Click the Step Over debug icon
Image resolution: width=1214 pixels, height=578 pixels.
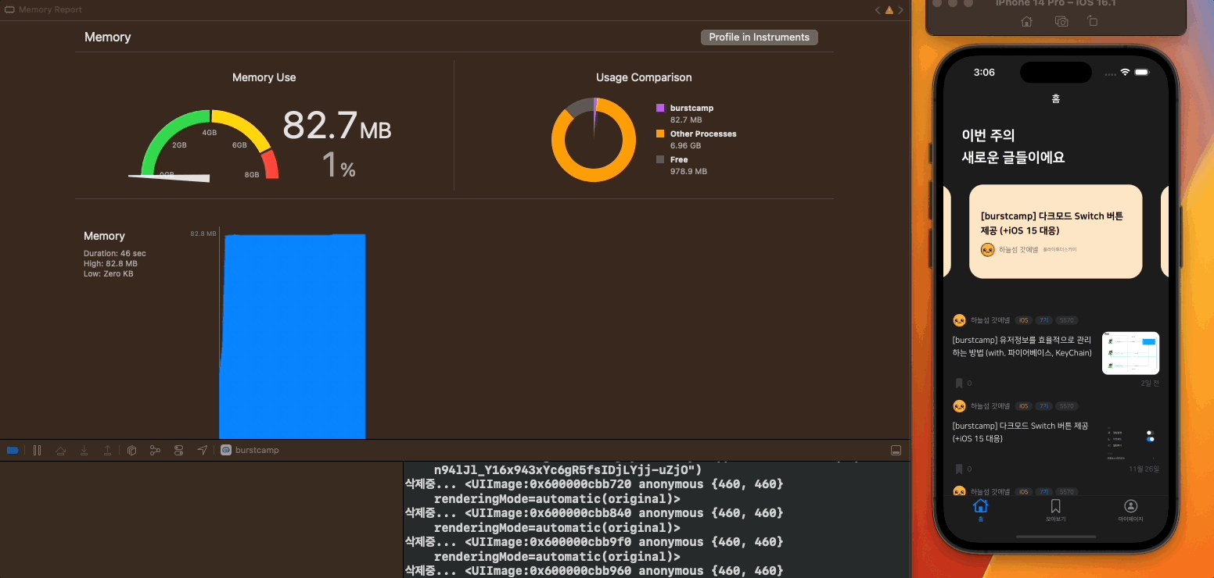(x=60, y=450)
